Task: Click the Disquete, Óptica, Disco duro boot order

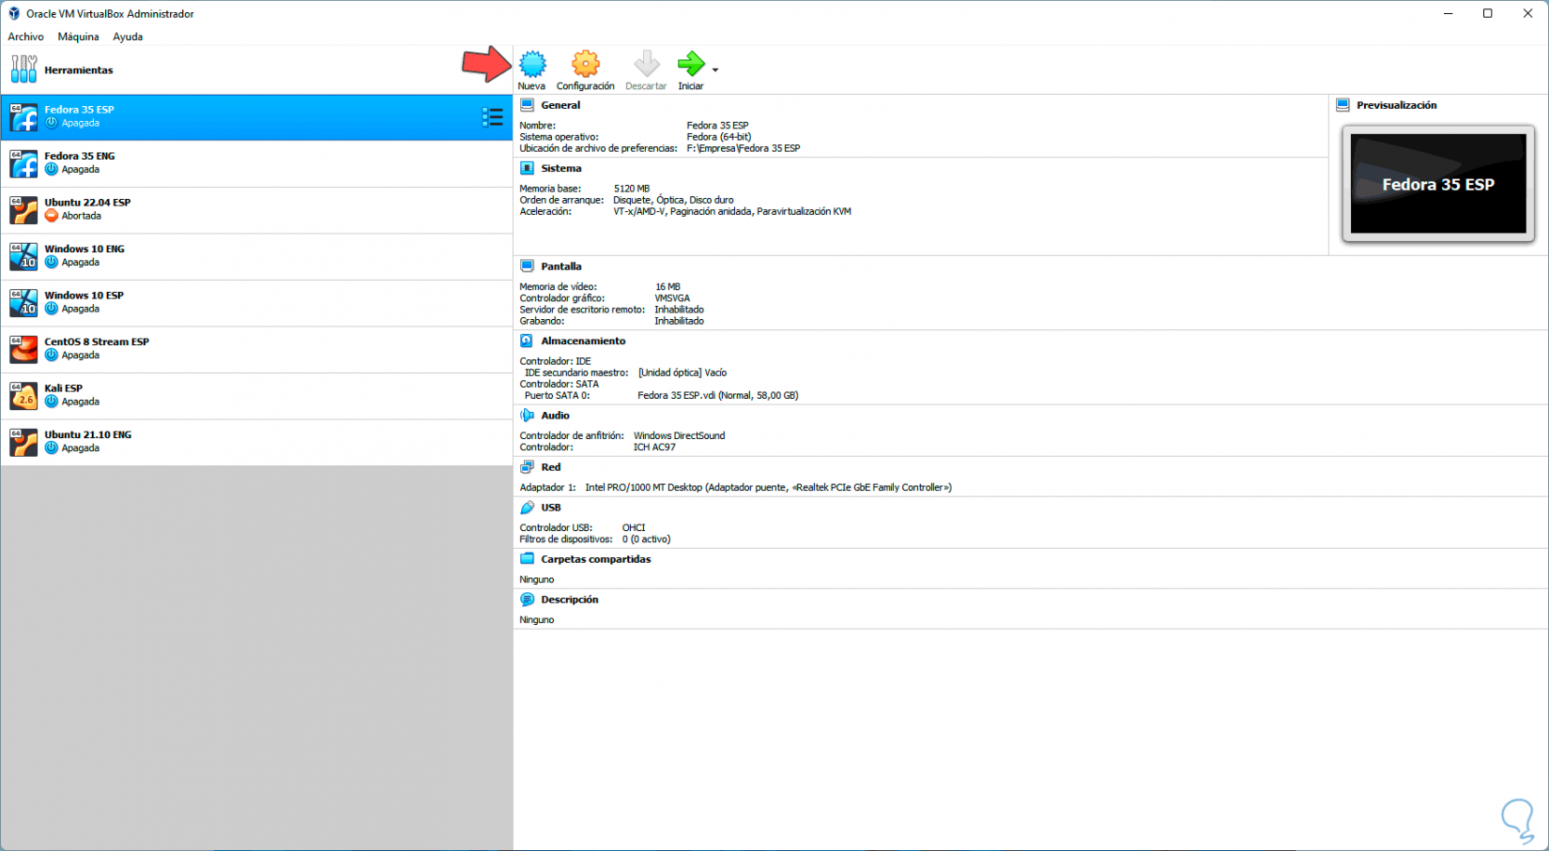Action: pos(674,200)
